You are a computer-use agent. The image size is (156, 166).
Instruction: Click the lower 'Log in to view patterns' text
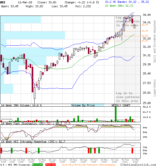tap(128, 97)
